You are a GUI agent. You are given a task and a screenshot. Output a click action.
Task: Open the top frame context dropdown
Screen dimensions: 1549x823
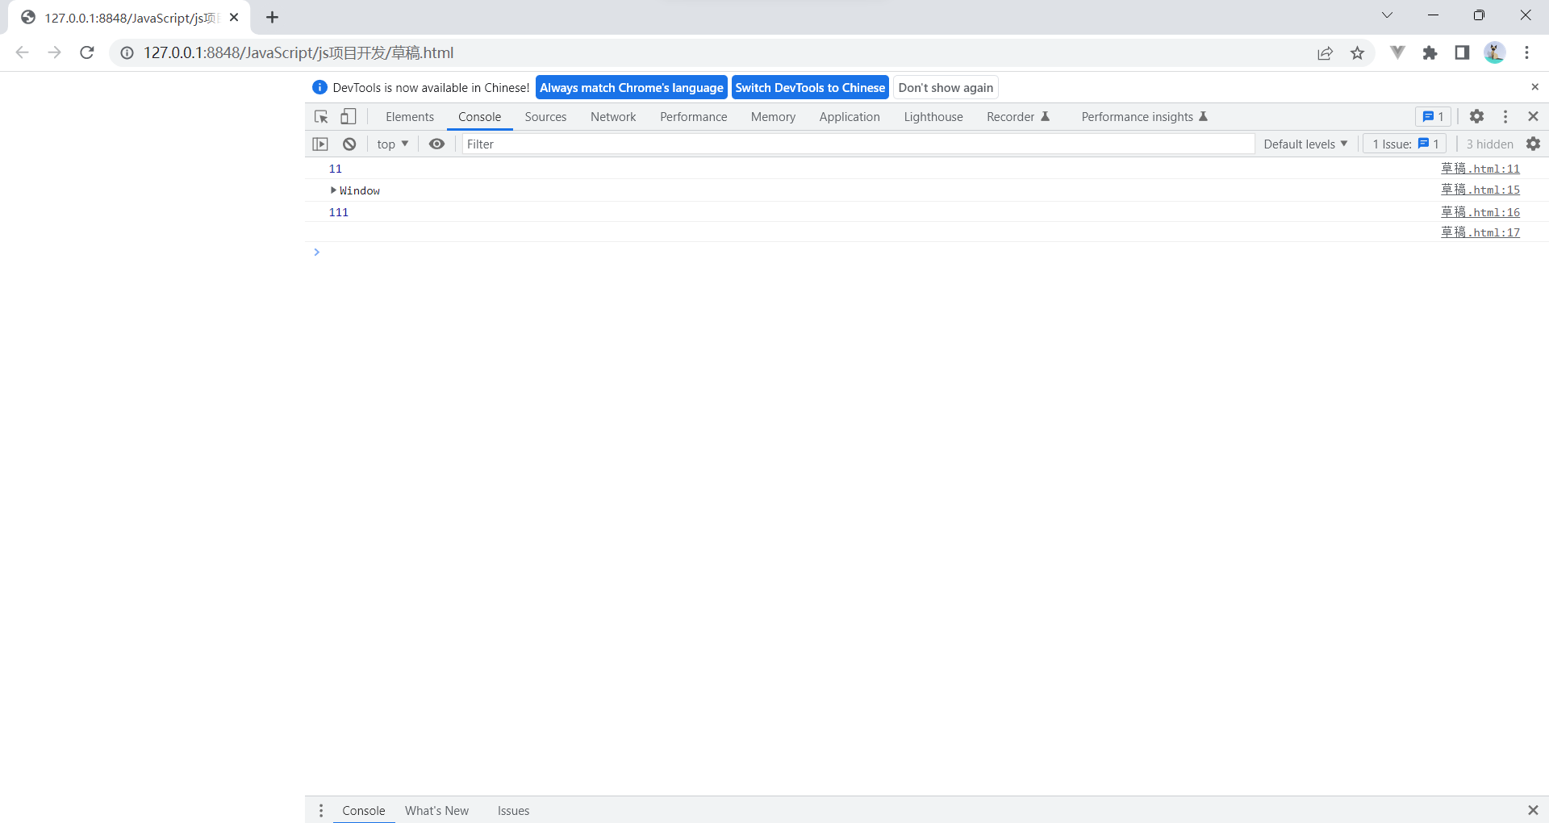tap(392, 144)
